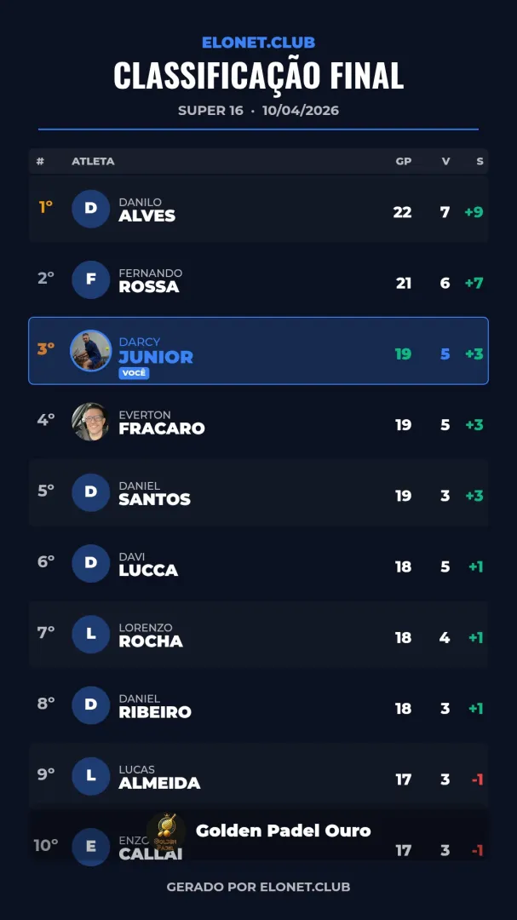Click the Golden Padel Ouro trophy logo

(x=166, y=831)
